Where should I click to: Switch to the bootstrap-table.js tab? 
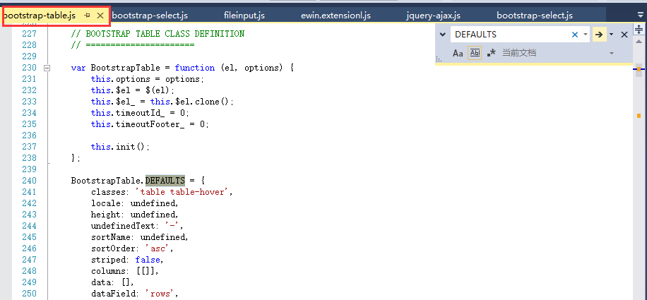pyautogui.click(x=39, y=16)
